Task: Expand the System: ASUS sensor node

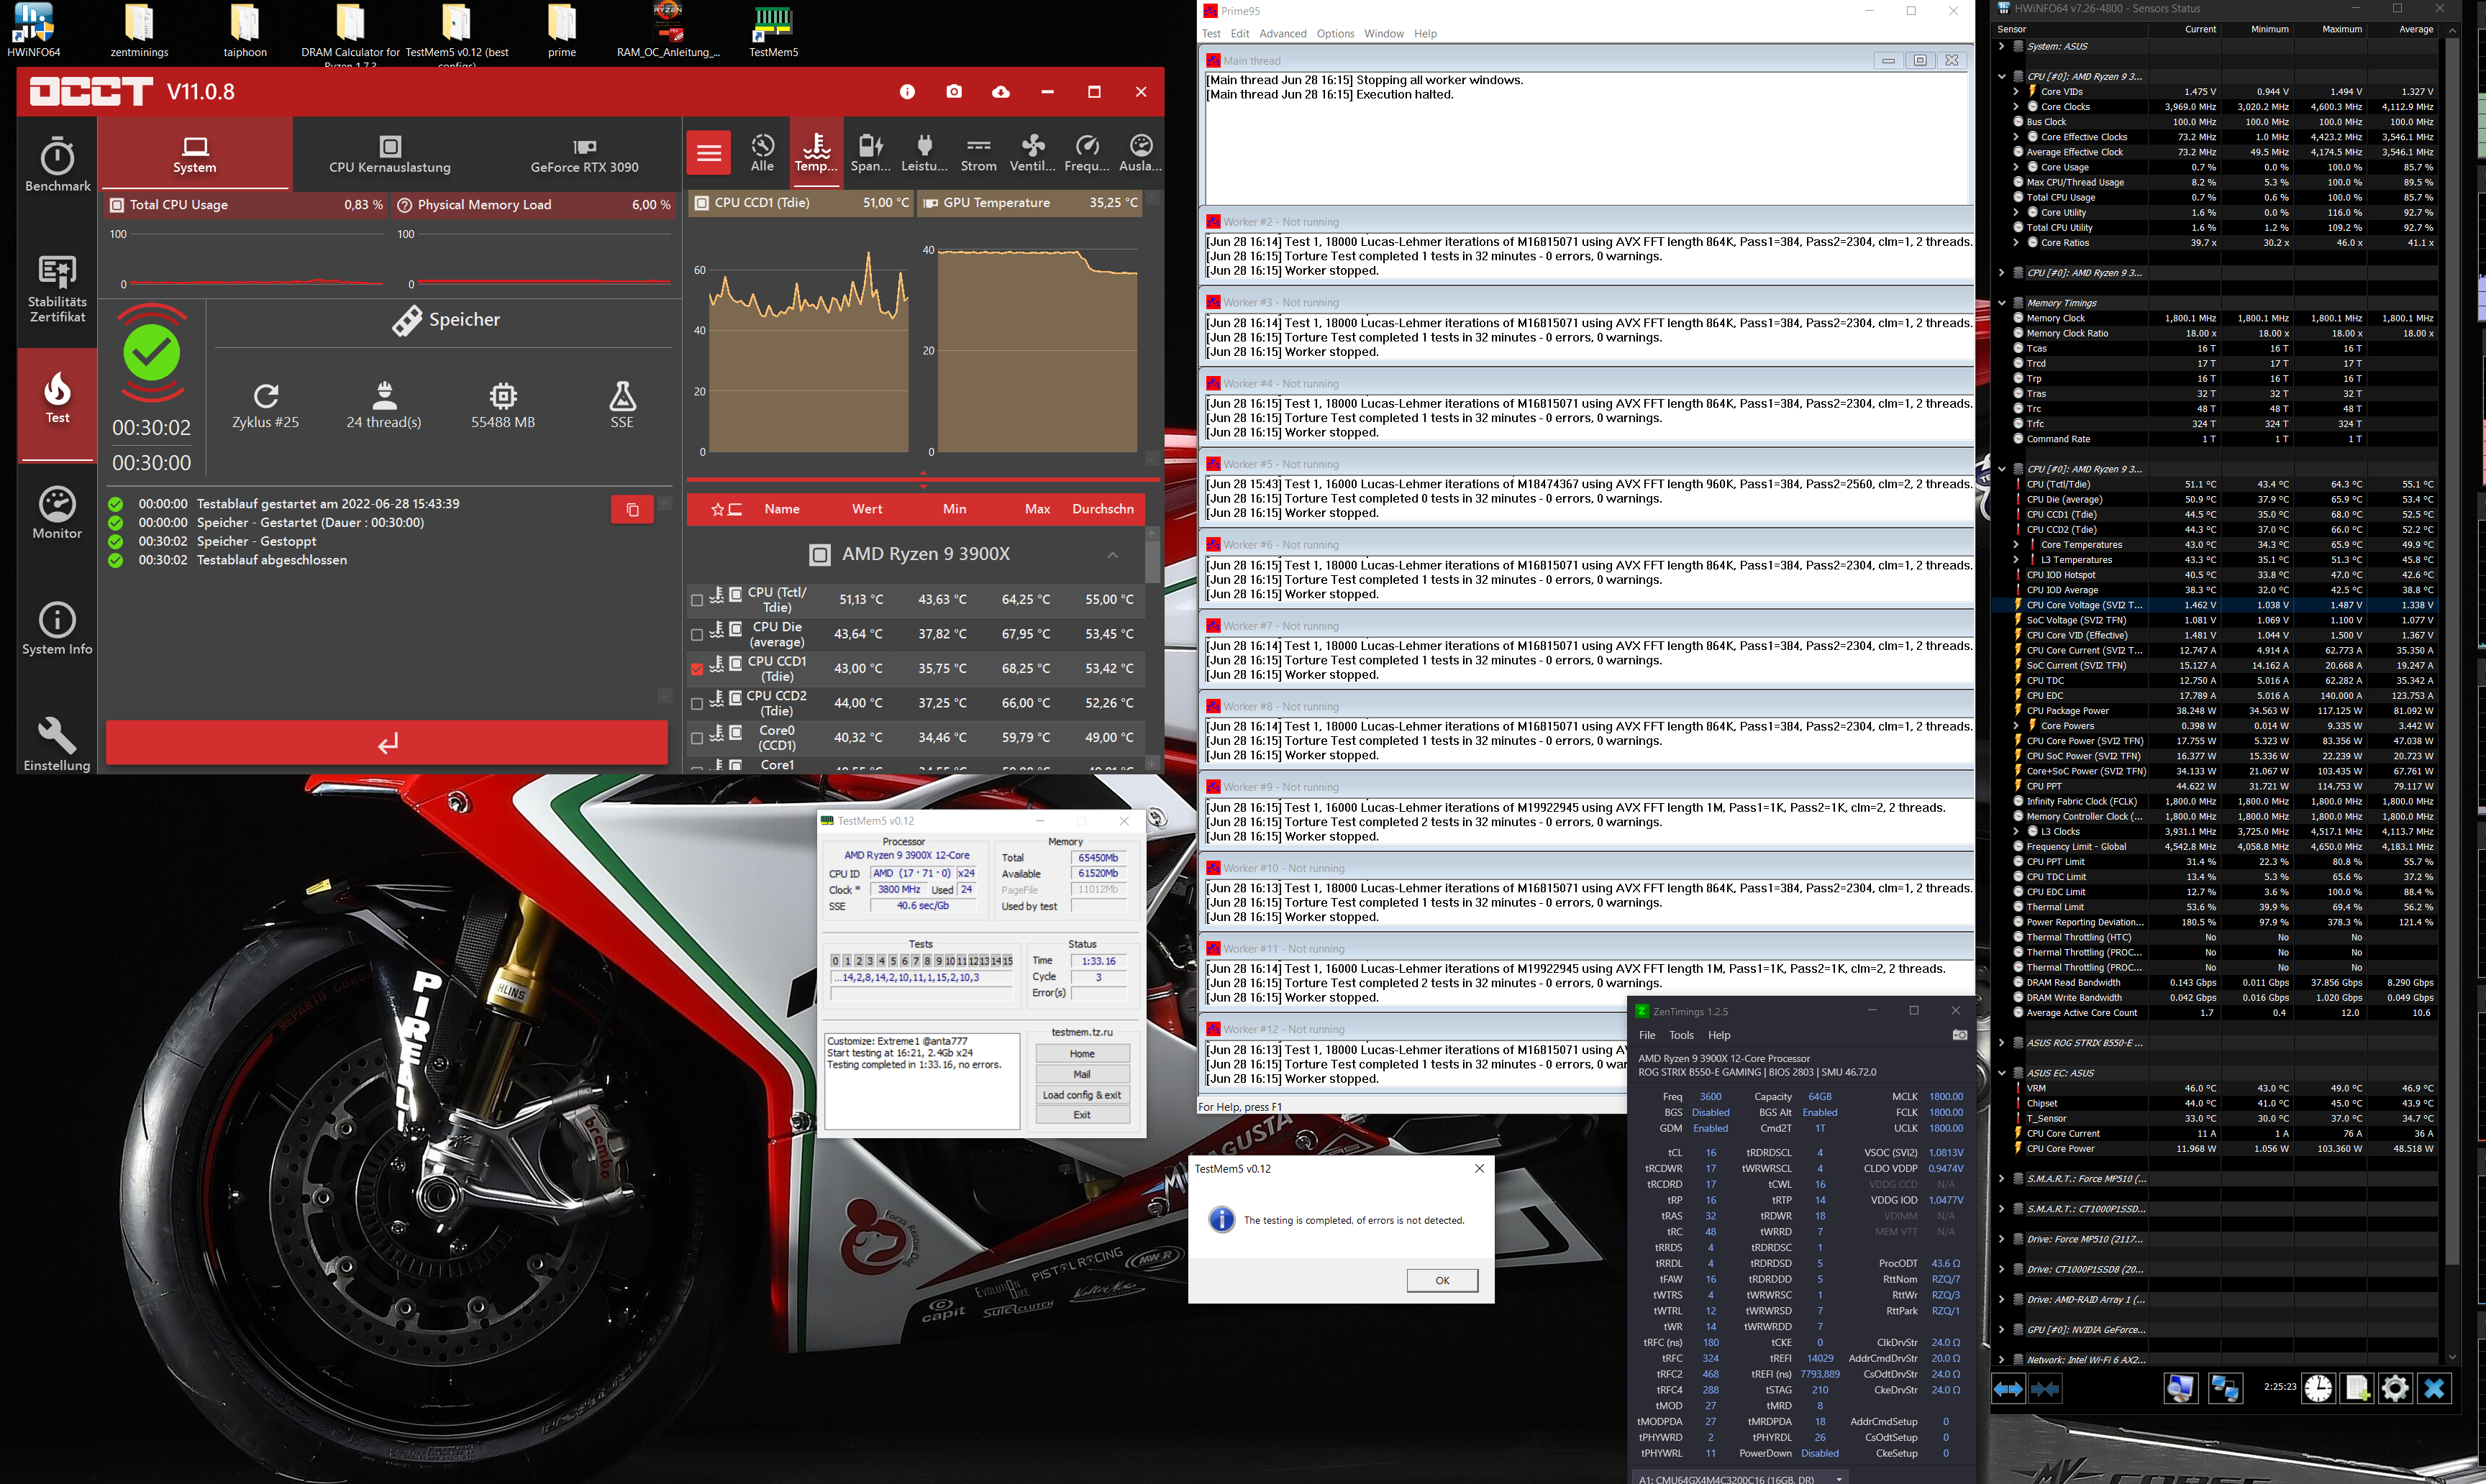Action: pos(2000,46)
